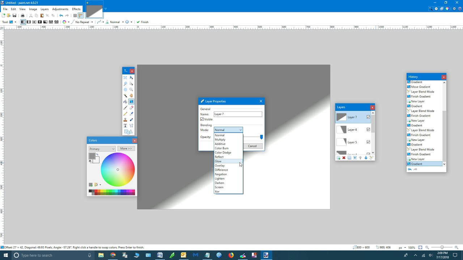
Task: Choose Color Dodge from blend mode list
Action: [x=228, y=152]
